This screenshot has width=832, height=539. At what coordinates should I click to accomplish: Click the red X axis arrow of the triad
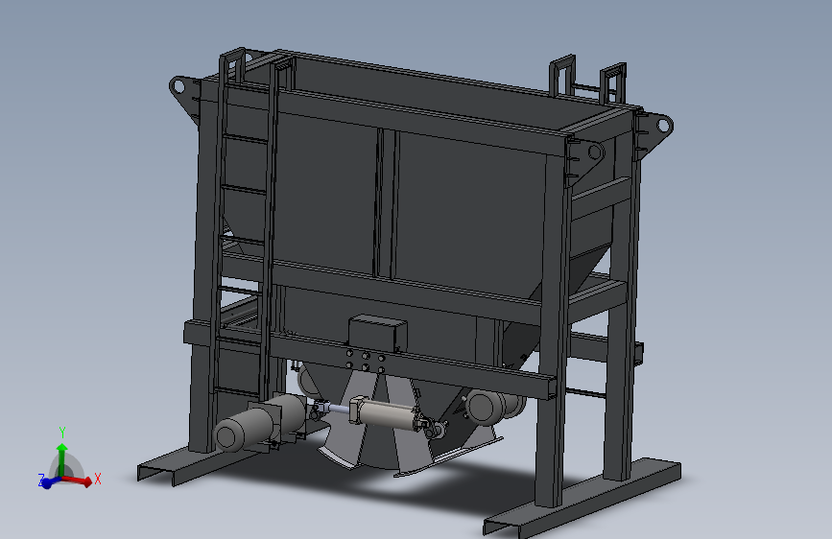[78, 480]
